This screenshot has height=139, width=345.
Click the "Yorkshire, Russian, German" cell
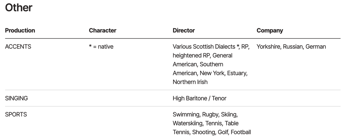[x=291, y=47]
